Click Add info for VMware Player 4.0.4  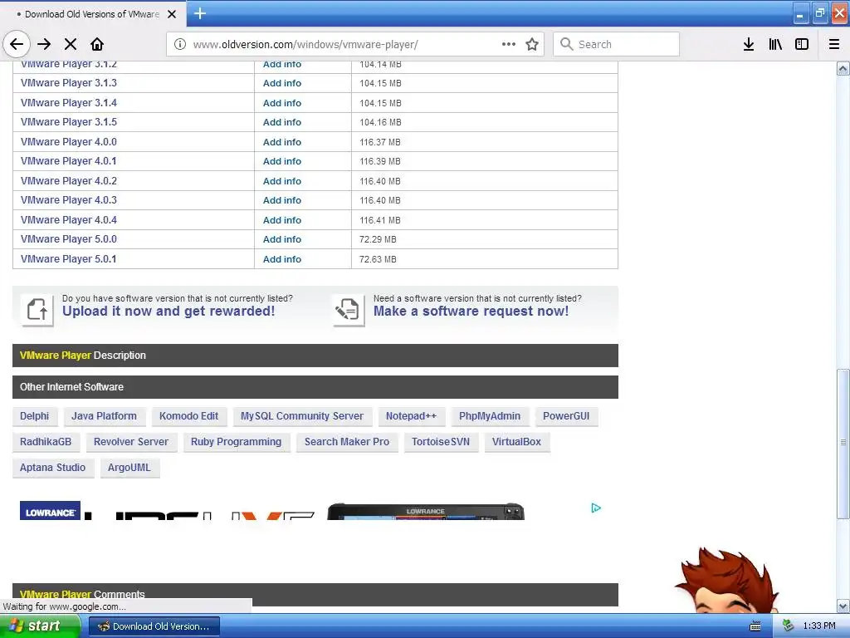click(x=282, y=219)
